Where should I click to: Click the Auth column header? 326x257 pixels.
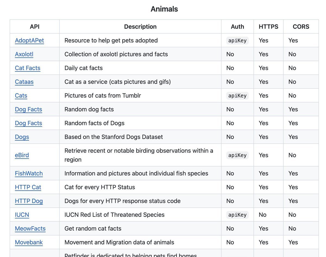coord(237,27)
